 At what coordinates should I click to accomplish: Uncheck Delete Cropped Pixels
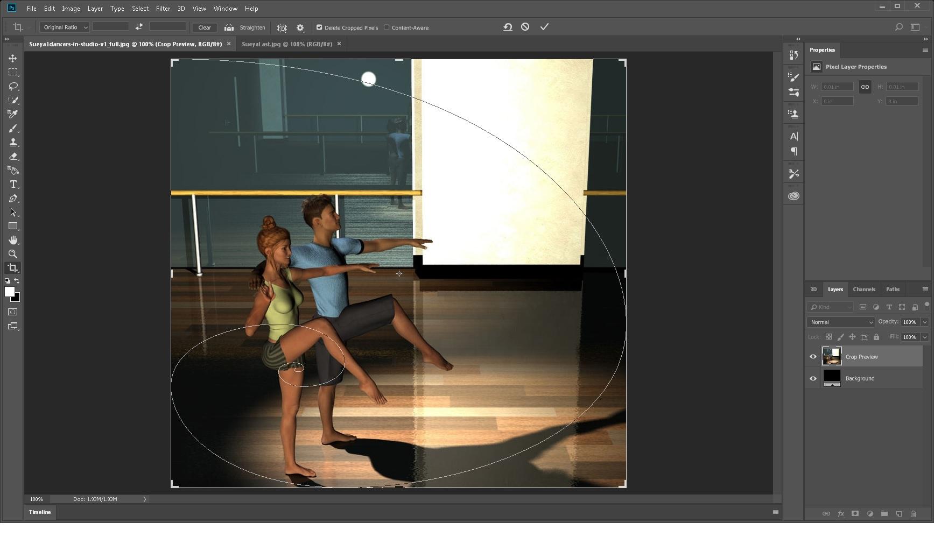click(x=319, y=27)
